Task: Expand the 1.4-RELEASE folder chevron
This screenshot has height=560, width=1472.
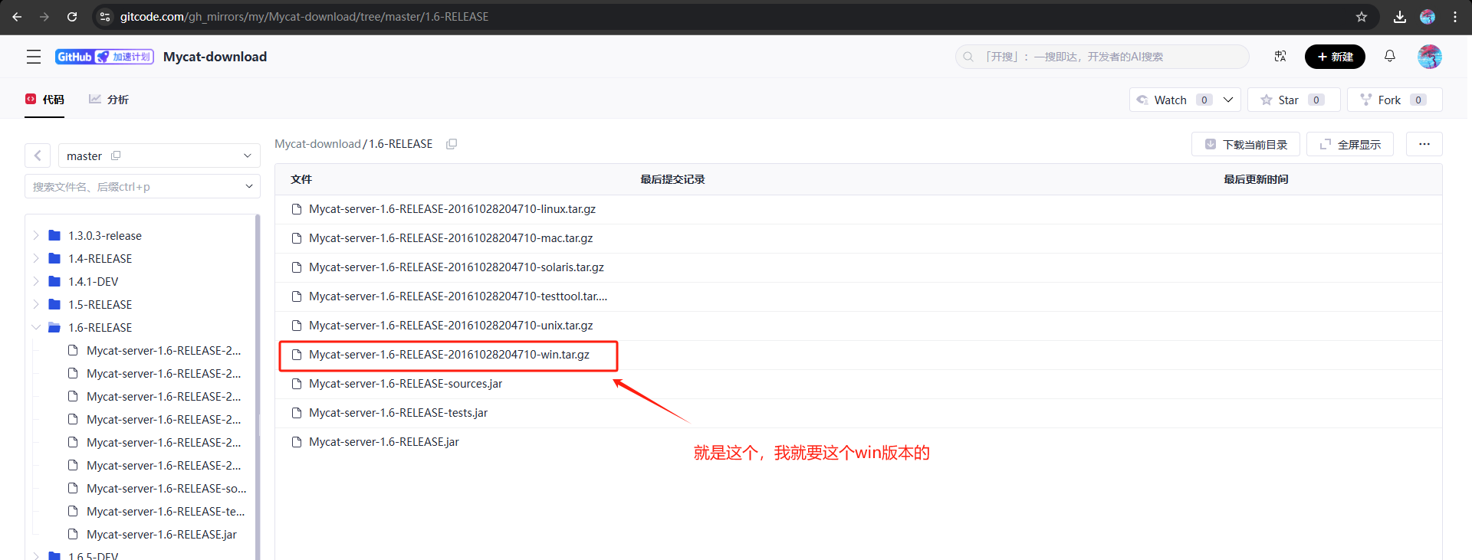Action: pyautogui.click(x=36, y=258)
